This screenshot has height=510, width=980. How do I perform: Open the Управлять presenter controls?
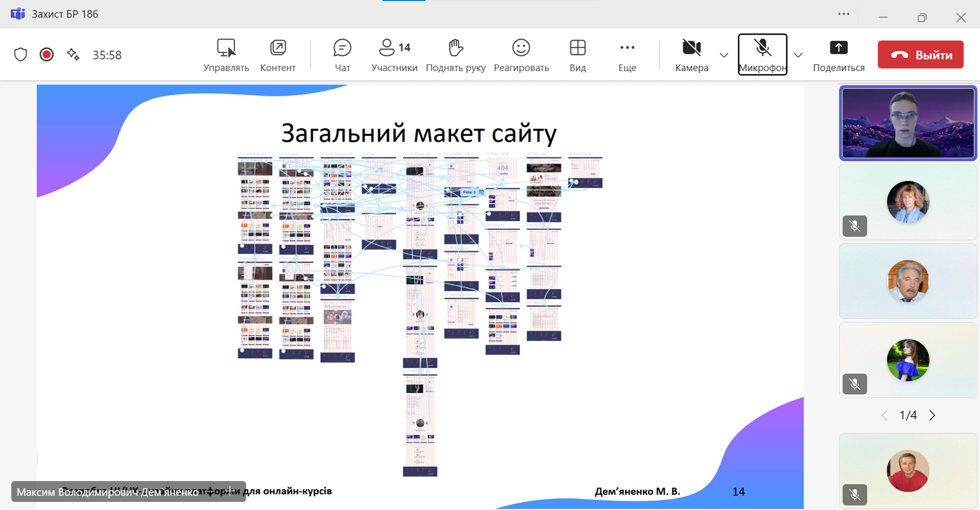226,55
